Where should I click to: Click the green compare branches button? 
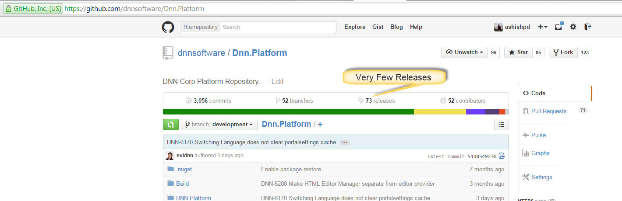click(171, 125)
